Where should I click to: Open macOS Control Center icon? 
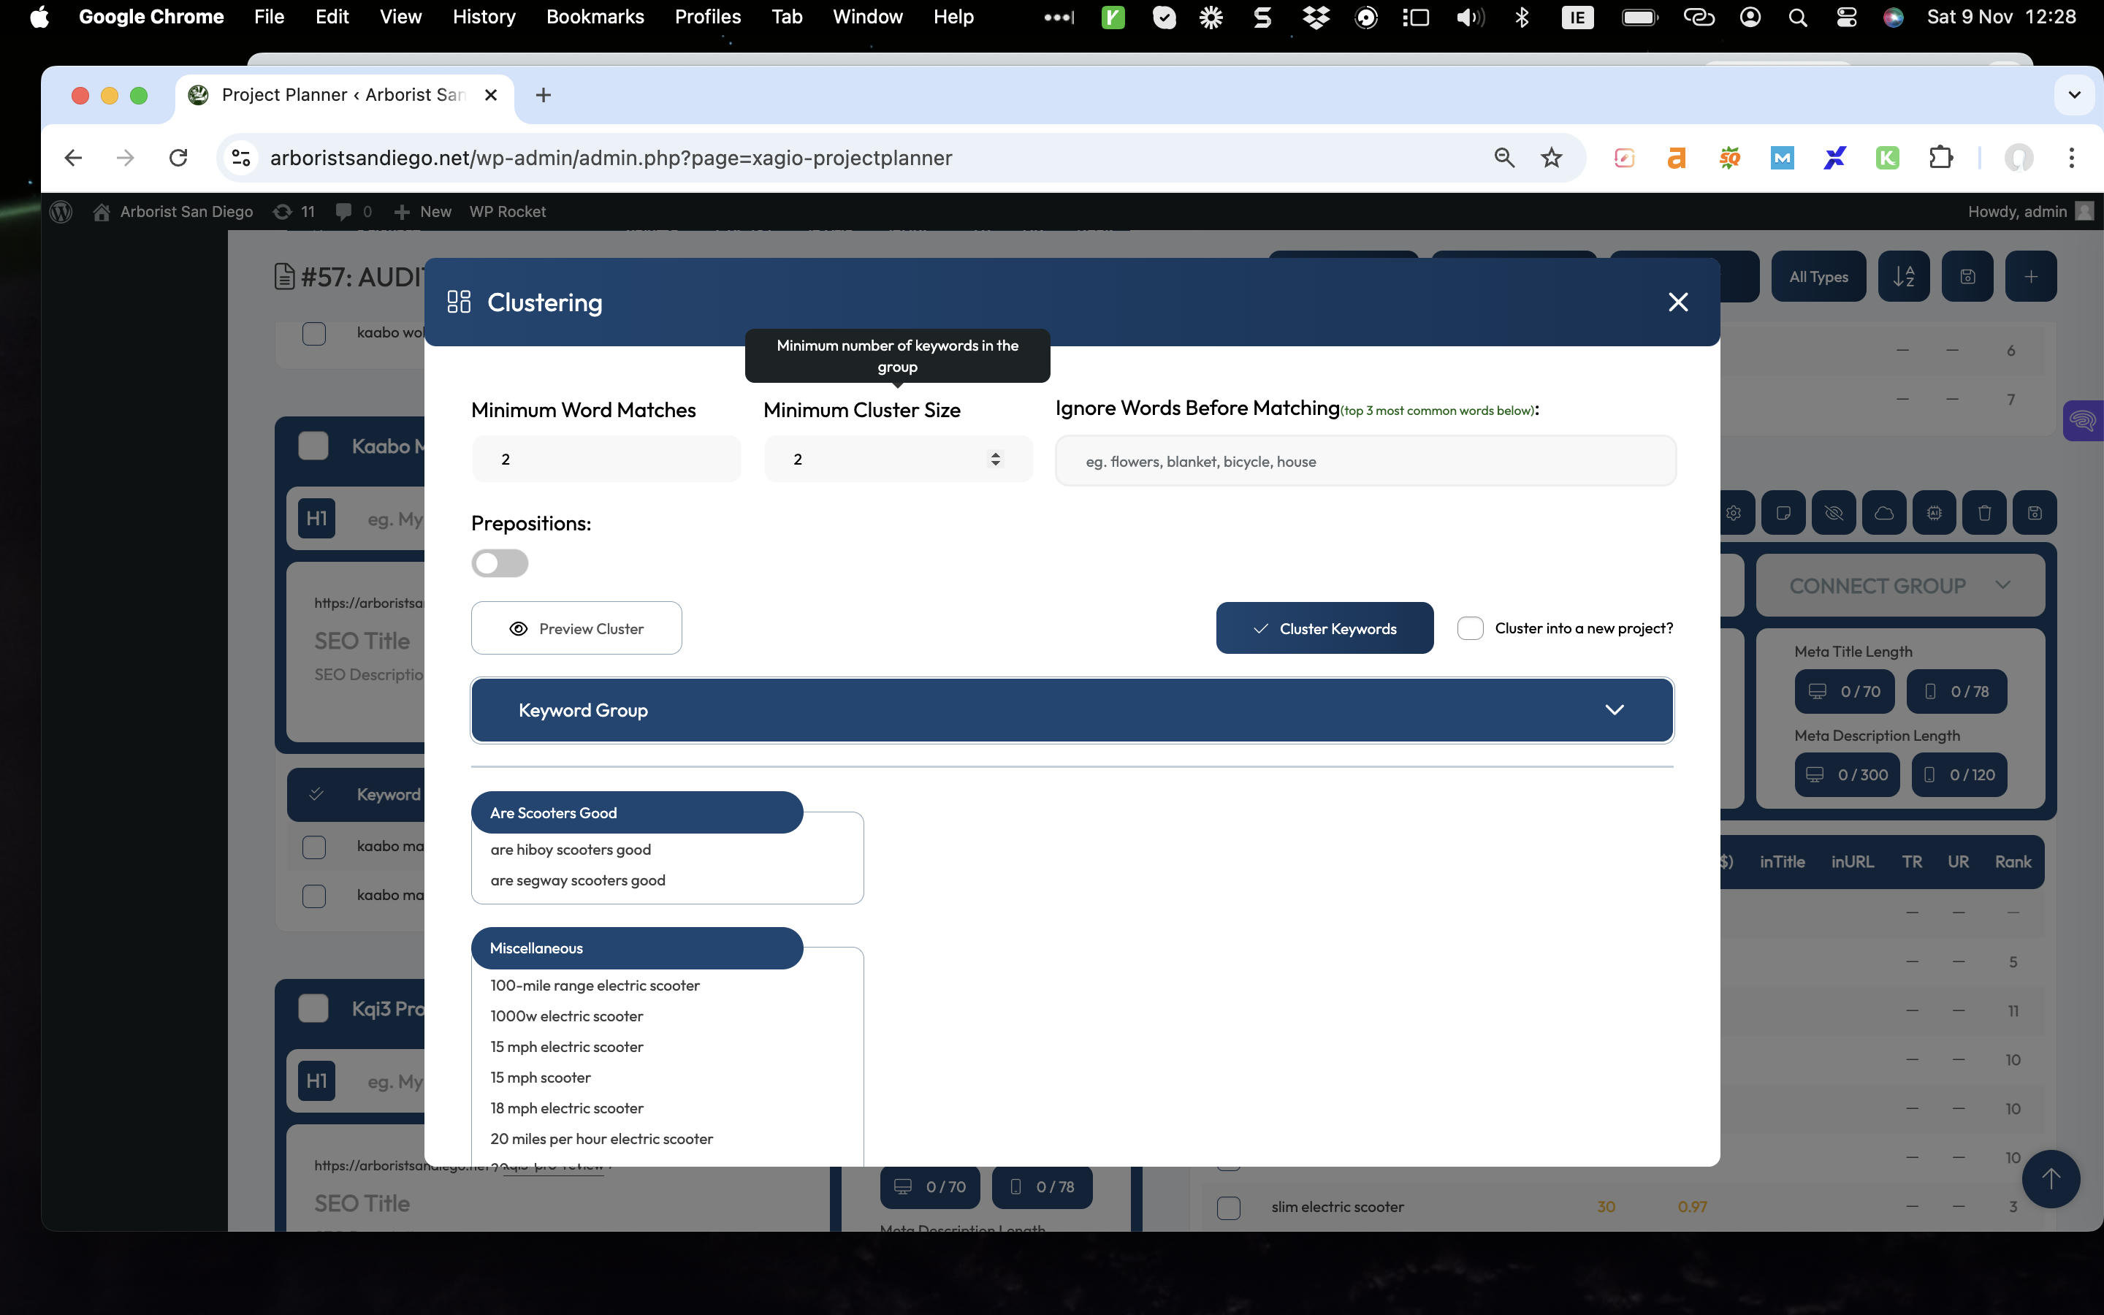click(x=1846, y=17)
